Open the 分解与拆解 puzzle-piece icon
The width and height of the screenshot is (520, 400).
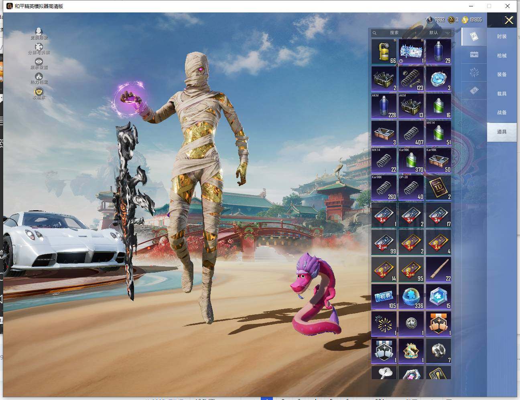pyautogui.click(x=39, y=49)
